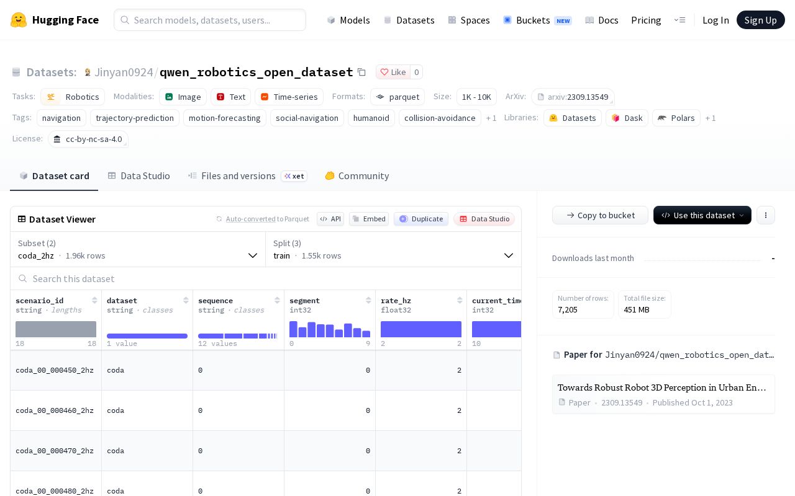This screenshot has height=496, width=795.
Task: Show the additional libraries (+ 1)
Action: pos(711,118)
